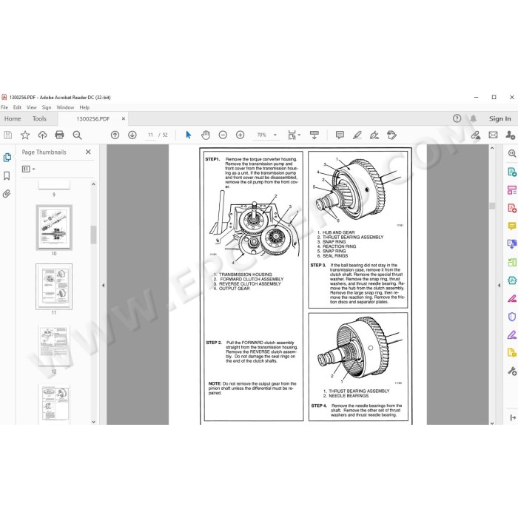Zoom in with the plus icon

click(240, 135)
